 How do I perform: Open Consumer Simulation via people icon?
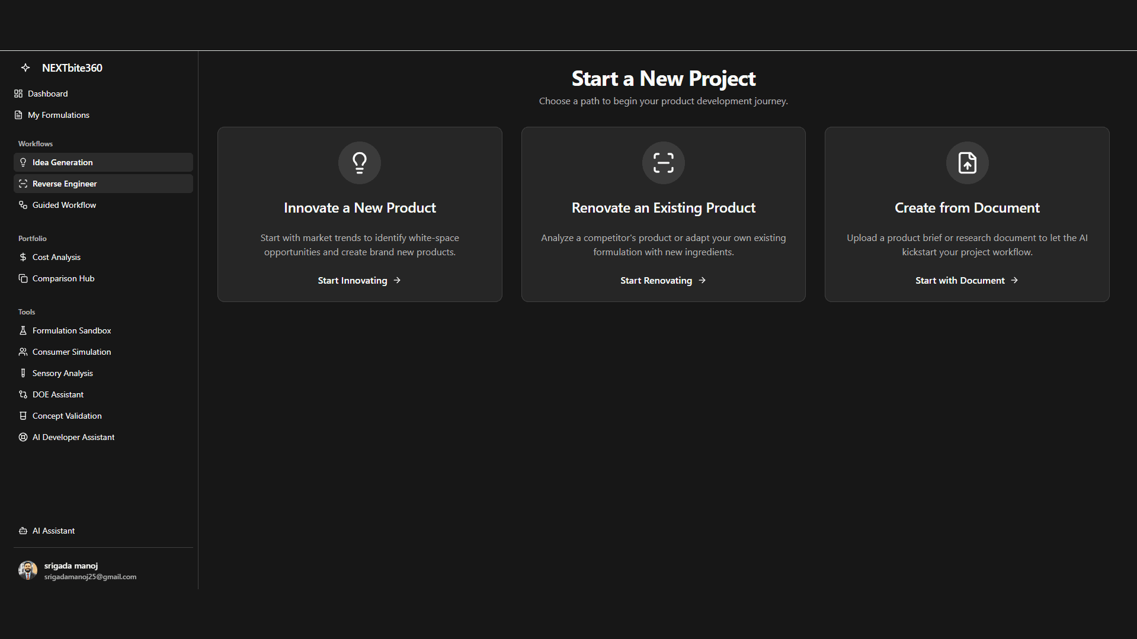23,352
